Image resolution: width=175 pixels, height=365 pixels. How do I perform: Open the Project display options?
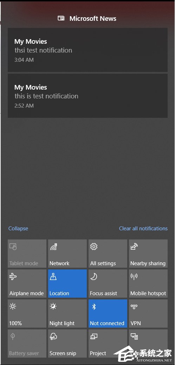pos(108,343)
